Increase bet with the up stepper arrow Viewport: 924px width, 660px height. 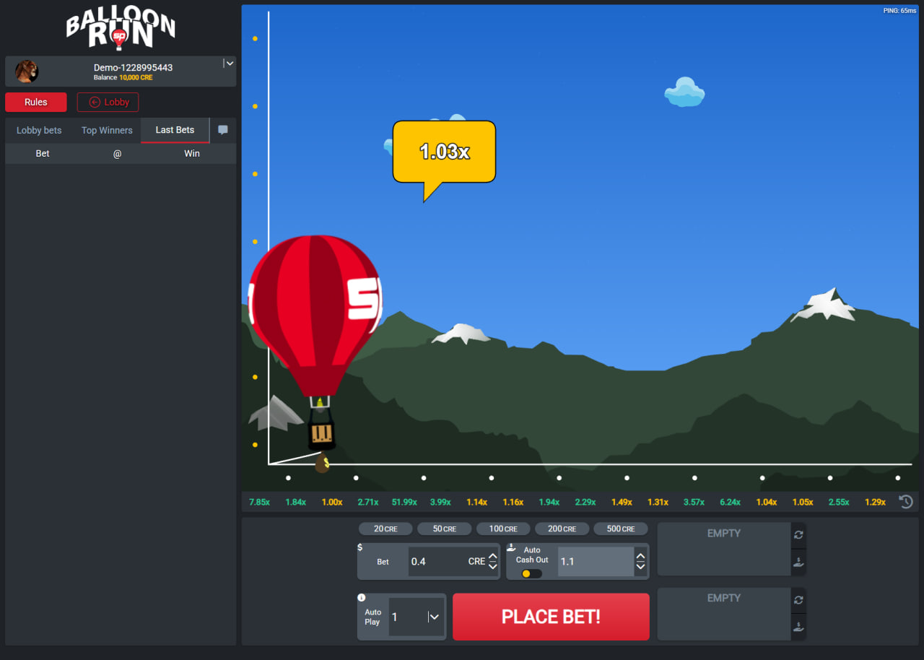click(492, 556)
